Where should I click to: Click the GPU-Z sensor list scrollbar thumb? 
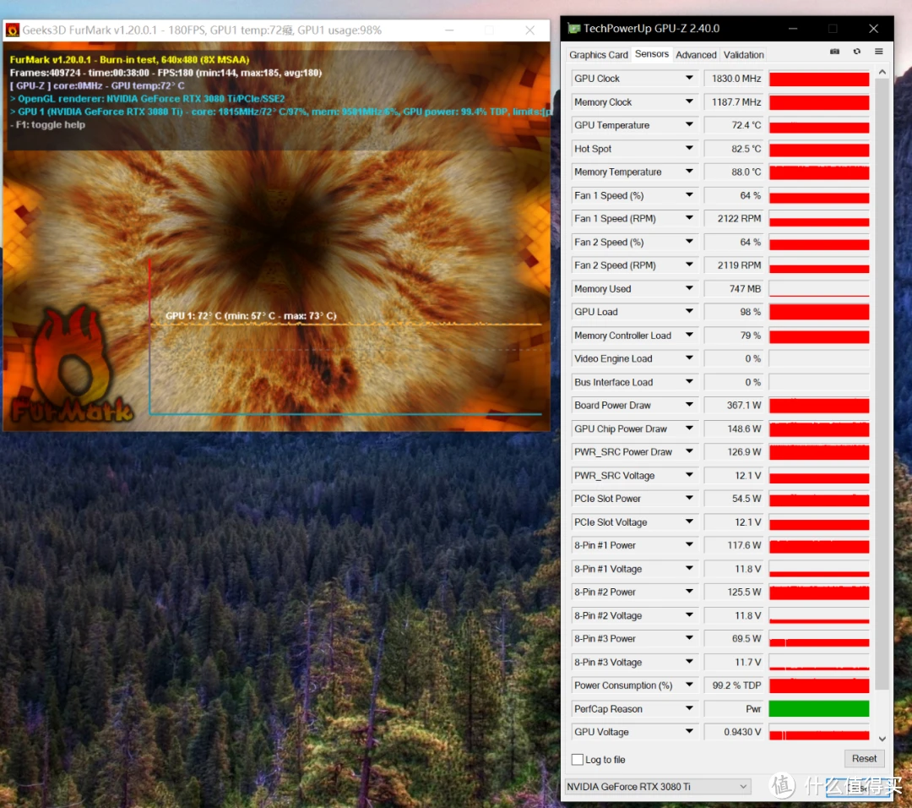pyautogui.click(x=882, y=385)
